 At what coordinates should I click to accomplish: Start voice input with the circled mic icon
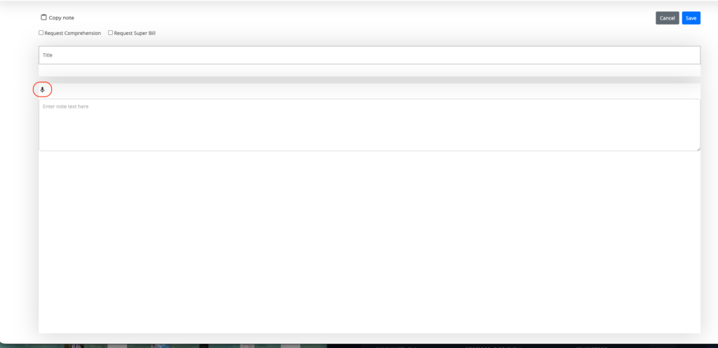[43, 90]
